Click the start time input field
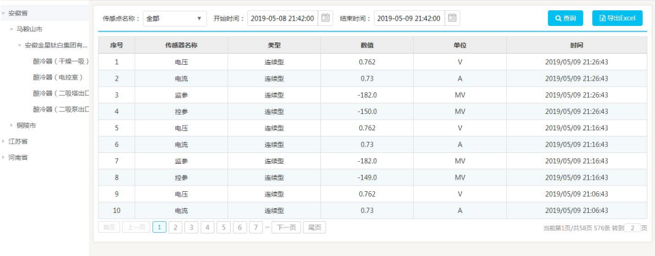Viewport: 655px width, 256px height. [x=282, y=18]
